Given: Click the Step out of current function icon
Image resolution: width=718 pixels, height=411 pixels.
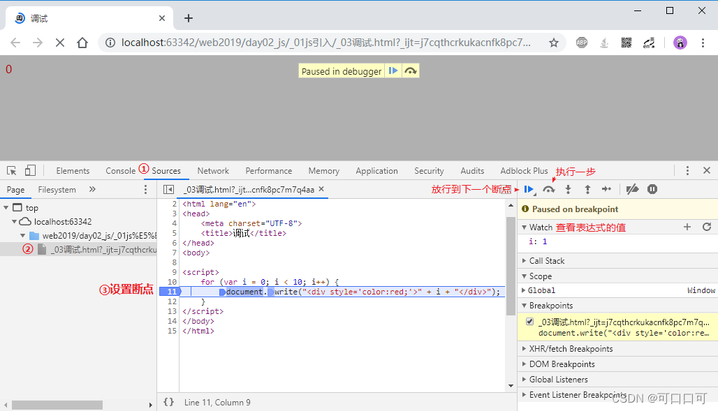Looking at the screenshot, I should tap(588, 189).
